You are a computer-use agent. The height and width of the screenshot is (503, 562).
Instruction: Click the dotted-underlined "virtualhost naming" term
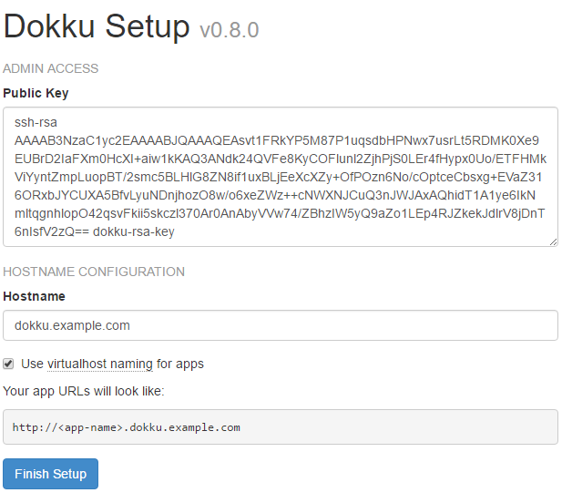coord(100,364)
